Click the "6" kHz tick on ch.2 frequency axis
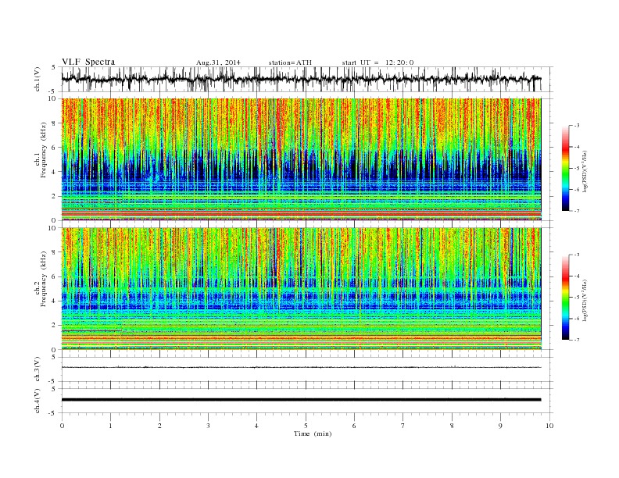Image resolution: width=619 pixels, height=478 pixels. pyautogui.click(x=55, y=276)
